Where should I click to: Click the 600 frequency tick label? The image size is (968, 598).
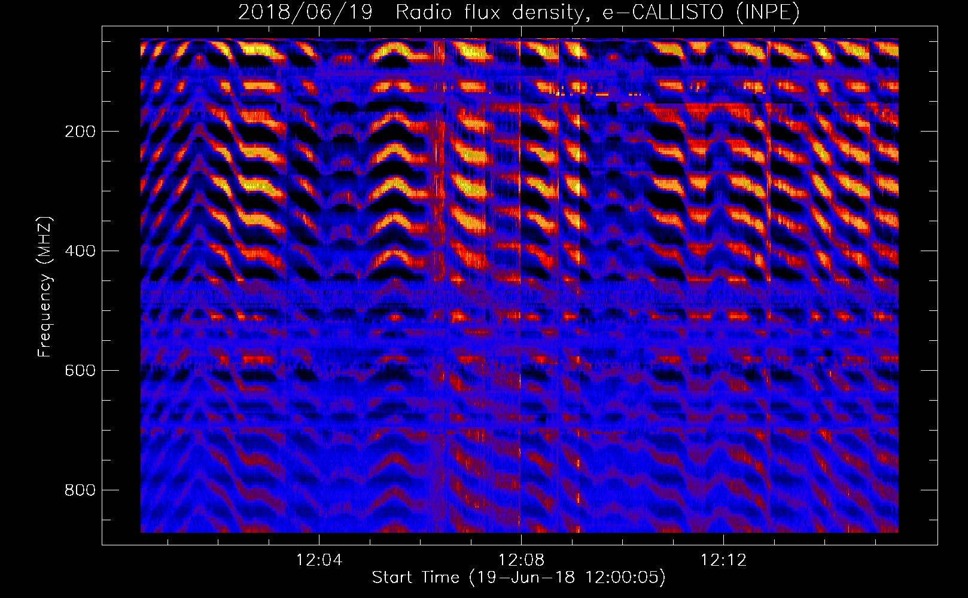point(80,371)
